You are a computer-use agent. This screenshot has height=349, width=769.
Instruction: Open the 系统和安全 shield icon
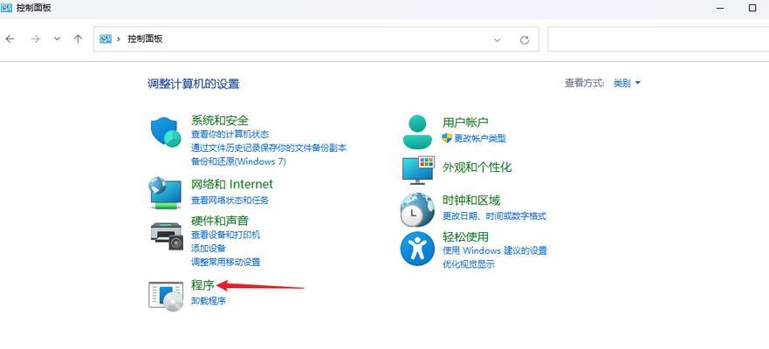click(166, 132)
